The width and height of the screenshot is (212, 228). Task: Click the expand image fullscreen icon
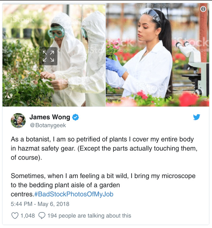click(x=48, y=56)
